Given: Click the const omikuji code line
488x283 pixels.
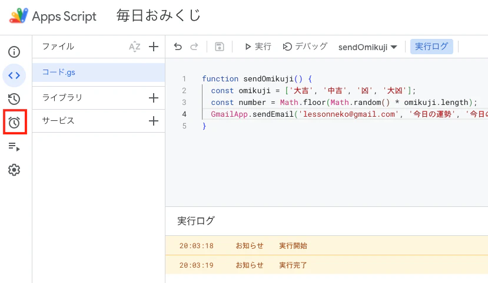Looking at the screenshot, I should [313, 91].
